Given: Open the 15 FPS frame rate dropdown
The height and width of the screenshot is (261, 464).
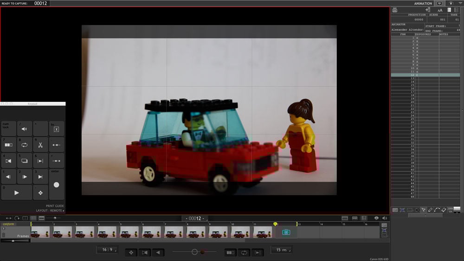Looking at the screenshot, I should [281, 250].
